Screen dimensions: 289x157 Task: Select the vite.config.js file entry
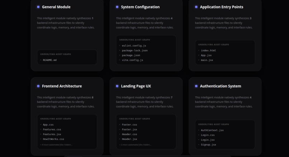[x=133, y=60]
